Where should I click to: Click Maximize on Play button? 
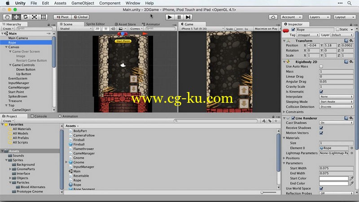266,29
